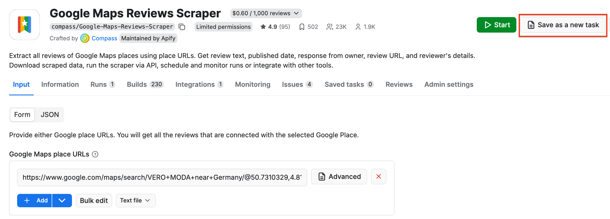Copy the actor name compass/Google-Maps-Reviews-Scraper
The image size is (610, 219).
tap(182, 27)
